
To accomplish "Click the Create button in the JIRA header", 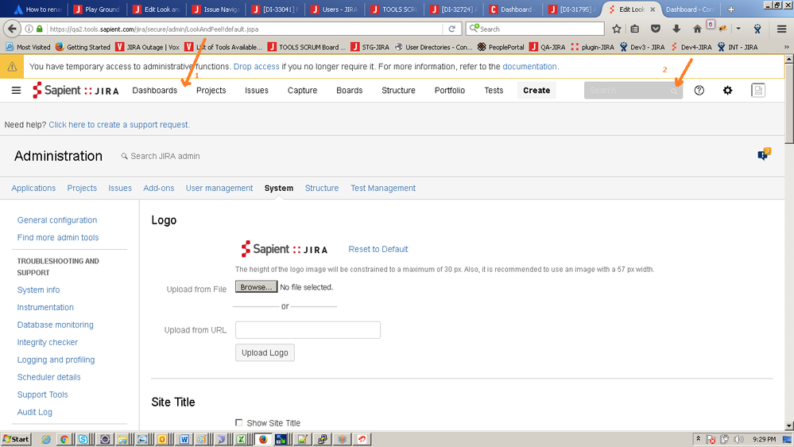I will (x=536, y=90).
